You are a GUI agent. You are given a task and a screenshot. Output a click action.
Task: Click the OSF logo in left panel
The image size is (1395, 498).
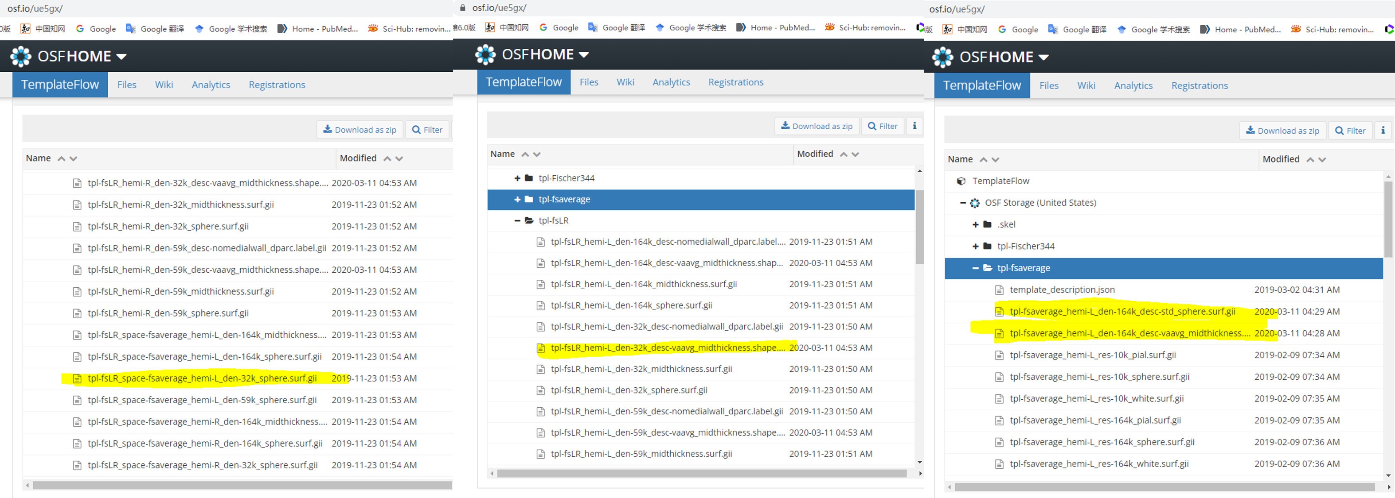coord(20,56)
